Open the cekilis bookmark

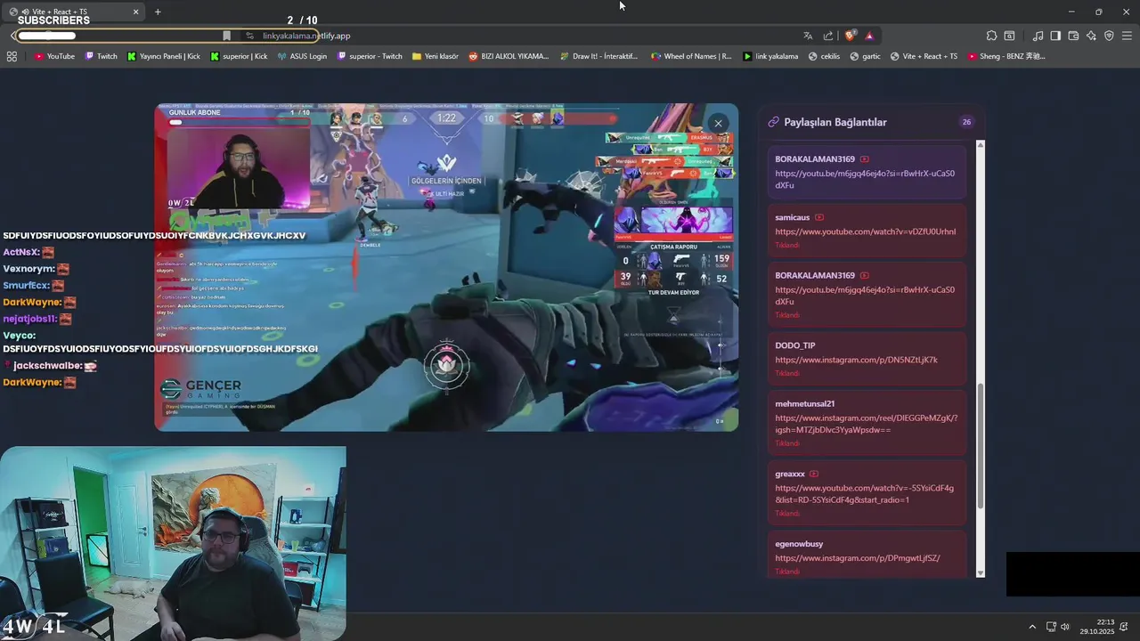(x=824, y=56)
